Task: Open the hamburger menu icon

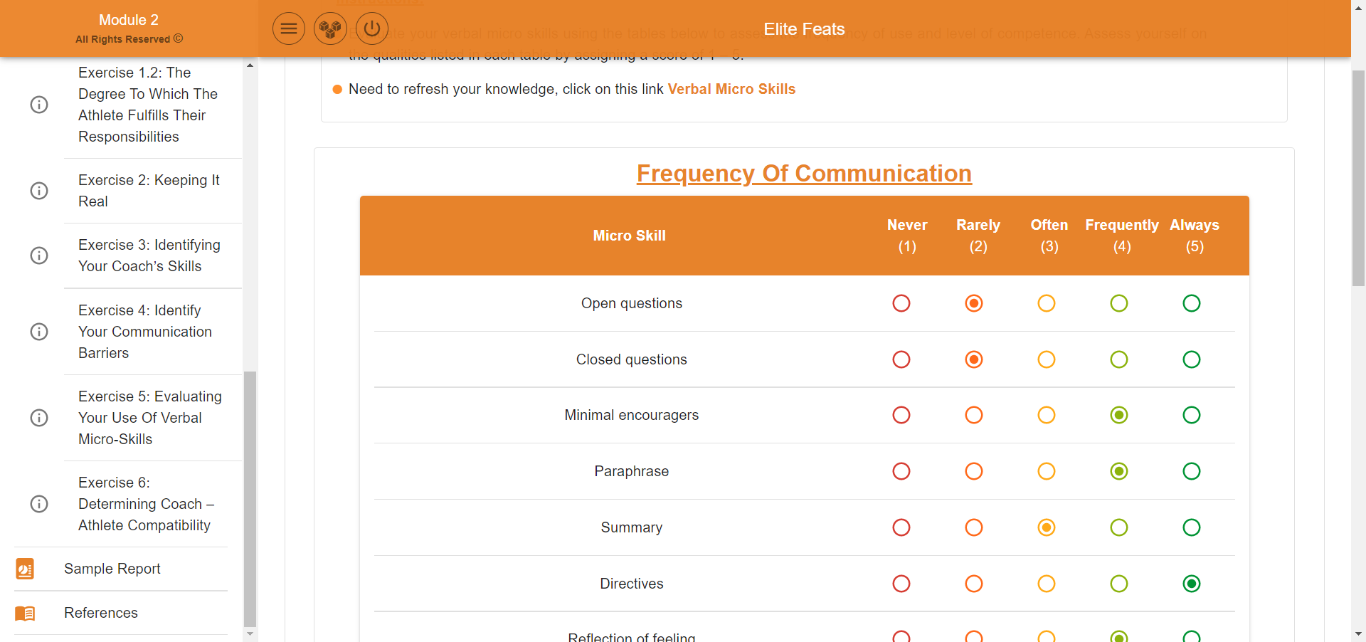Action: (289, 29)
